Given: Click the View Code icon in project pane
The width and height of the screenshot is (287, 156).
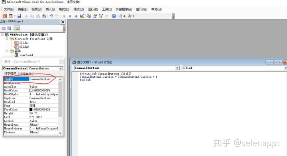Looking at the screenshot, I should pyautogui.click(x=4, y=28).
